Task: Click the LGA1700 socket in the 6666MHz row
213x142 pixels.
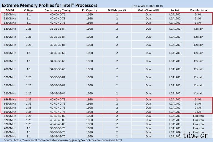Action: click(x=175, y=100)
